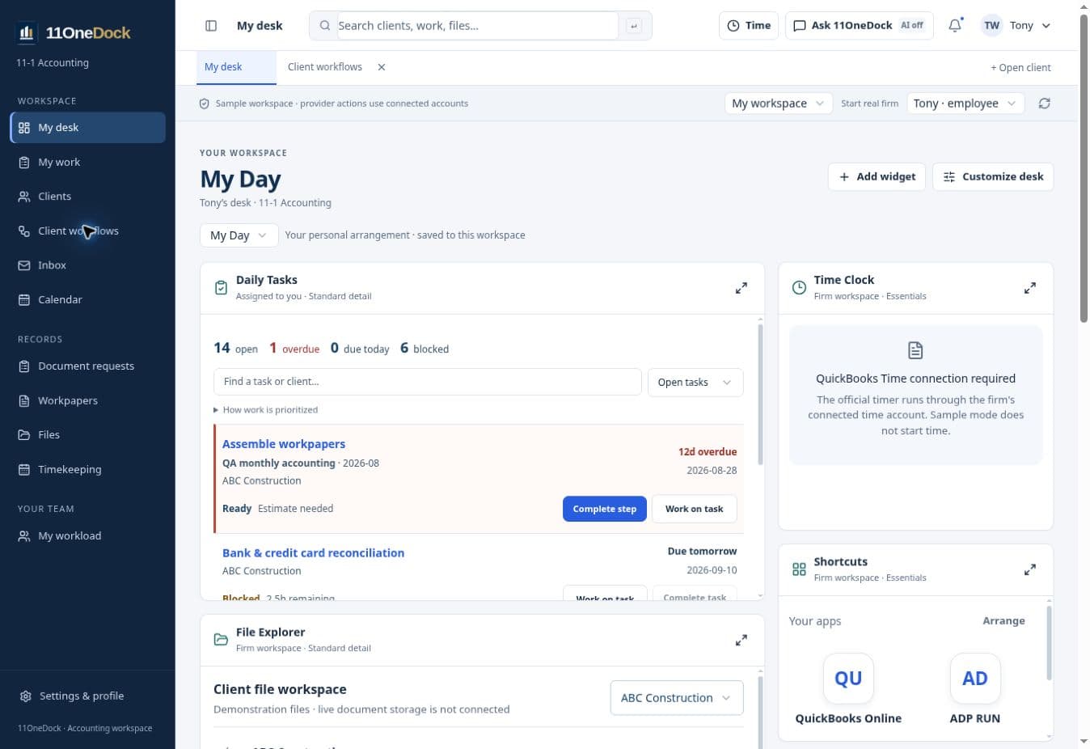Expand the Time Clock widget
The image size is (1090, 749).
pyautogui.click(x=1029, y=288)
